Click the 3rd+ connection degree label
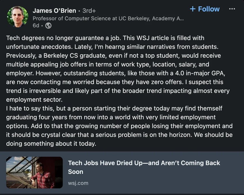This screenshot has height=195, width=244. 89,11
